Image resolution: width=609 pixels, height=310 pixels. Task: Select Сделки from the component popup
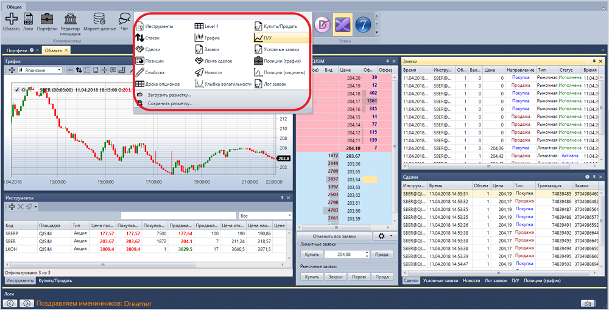pos(148,49)
